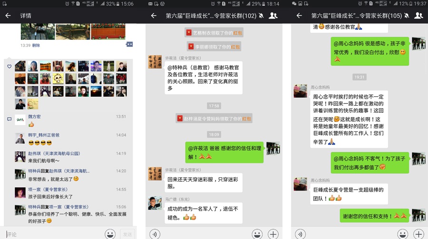Tap the grayed 发送 button
The height and width of the screenshot is (239, 428).
[x=127, y=234]
